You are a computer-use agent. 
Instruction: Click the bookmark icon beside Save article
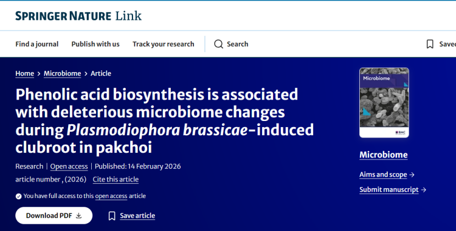[x=112, y=216]
